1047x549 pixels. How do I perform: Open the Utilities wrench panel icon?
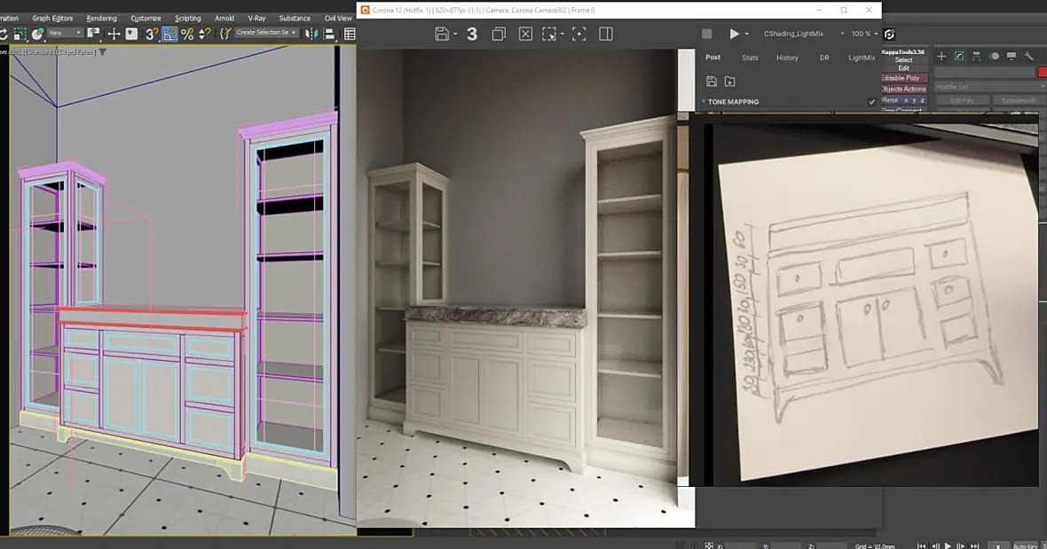[1029, 56]
